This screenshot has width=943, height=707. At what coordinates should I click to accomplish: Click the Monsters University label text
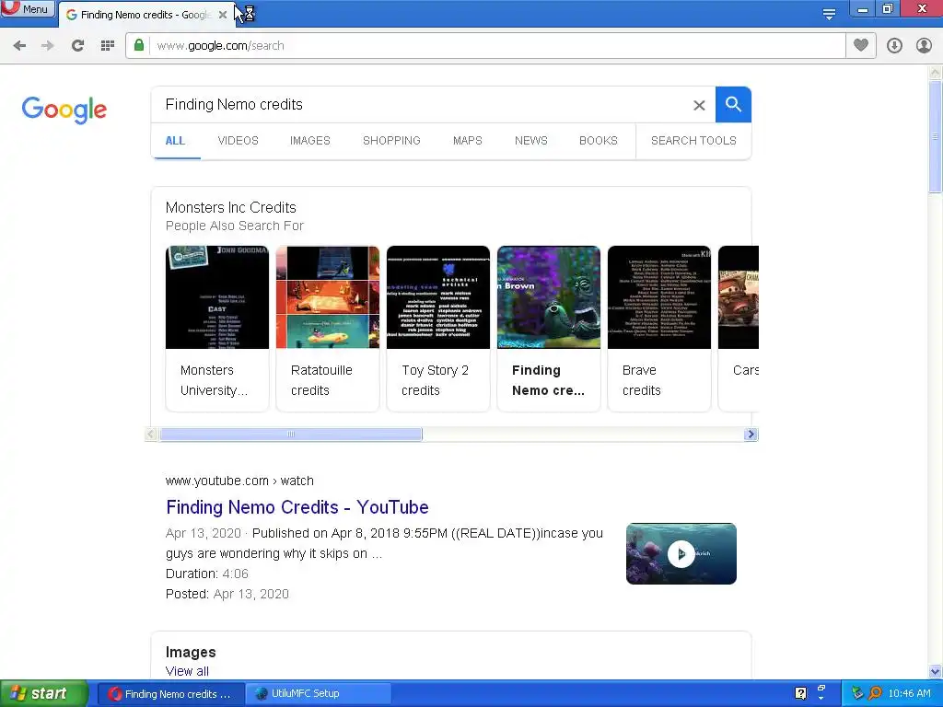click(x=214, y=380)
